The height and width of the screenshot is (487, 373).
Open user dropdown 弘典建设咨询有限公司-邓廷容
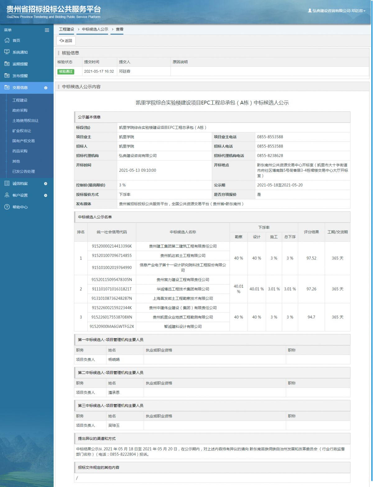tap(337, 11)
